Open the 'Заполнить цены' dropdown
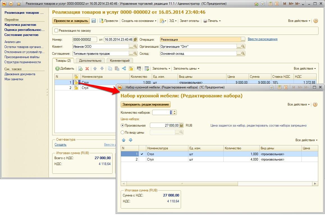The image size is (325, 215). click(186, 68)
